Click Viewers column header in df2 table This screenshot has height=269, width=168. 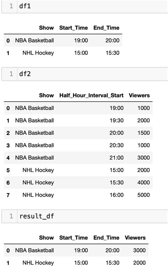point(139,95)
